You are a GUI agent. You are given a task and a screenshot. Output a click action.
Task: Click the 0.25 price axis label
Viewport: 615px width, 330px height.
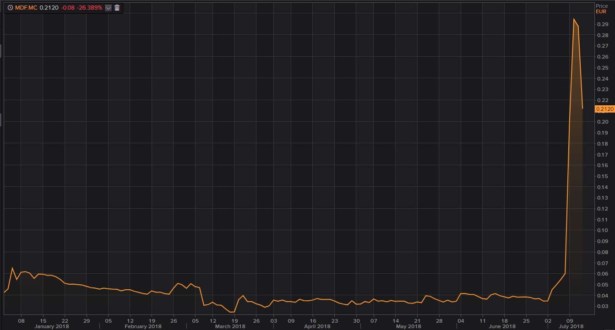pos(603,68)
